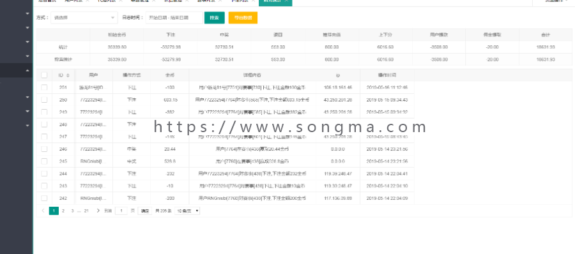Screen dimensions: 575x254
Task: Click 中奖 value 32730.51 in 搜索统计 row
Action: (x=224, y=59)
